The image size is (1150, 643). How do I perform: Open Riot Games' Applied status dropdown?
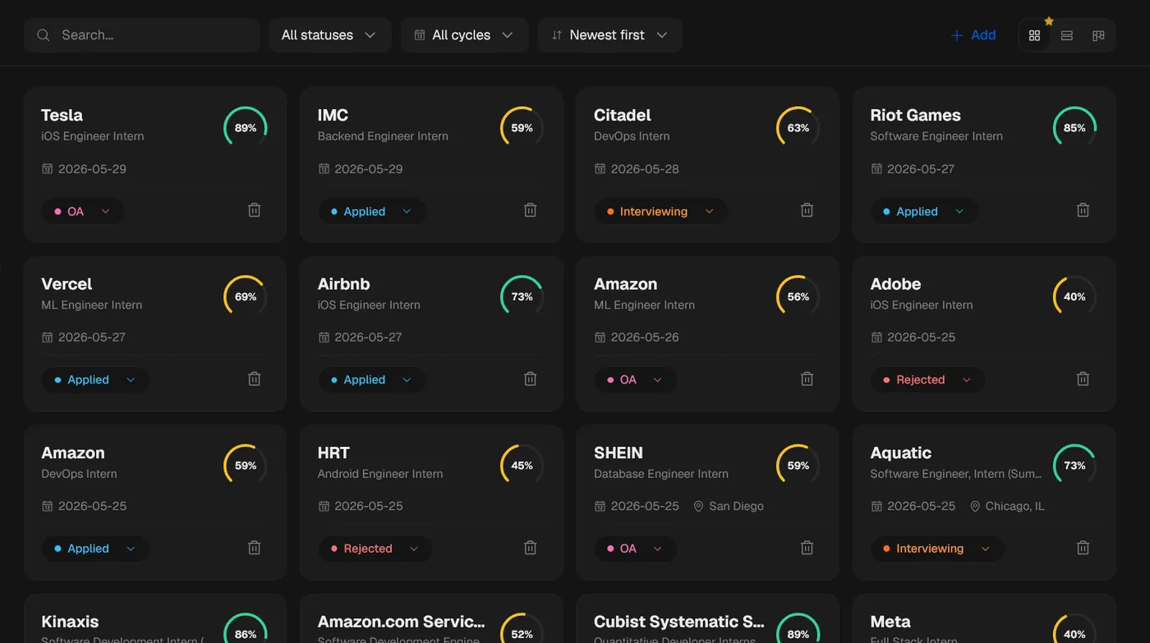(925, 211)
